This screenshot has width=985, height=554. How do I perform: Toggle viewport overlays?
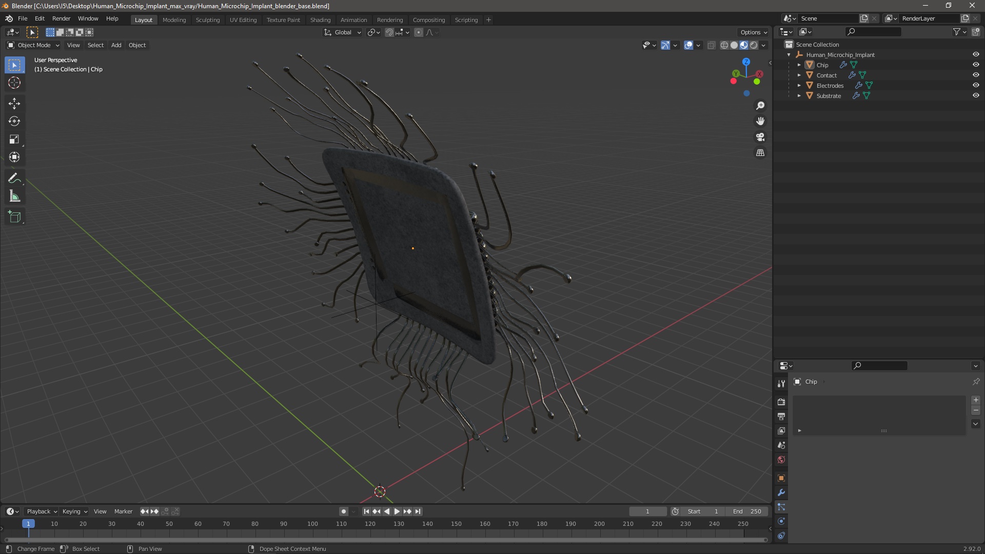click(688, 45)
